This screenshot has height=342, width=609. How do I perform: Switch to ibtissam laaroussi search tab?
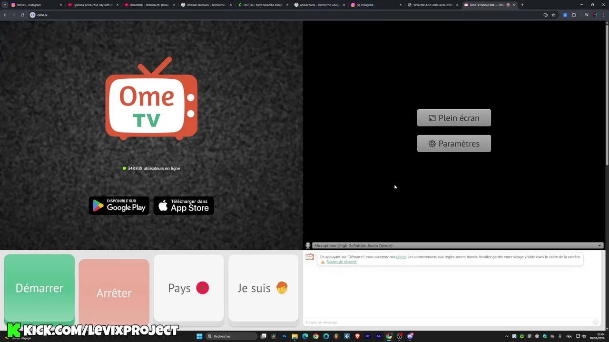(x=206, y=5)
